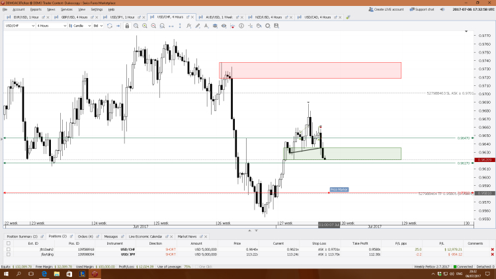The width and height of the screenshot is (496, 279).
Task: Tick the select-all checkbox in positions header
Action: 9,243
